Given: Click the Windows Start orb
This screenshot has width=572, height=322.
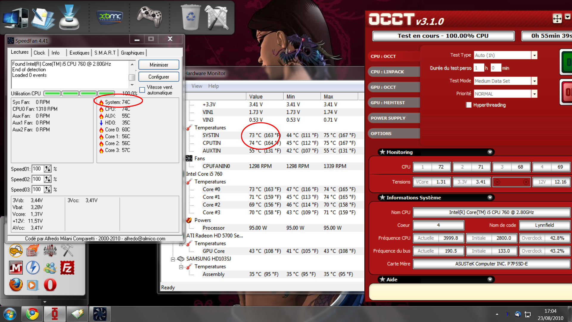Looking at the screenshot, I should tap(10, 314).
